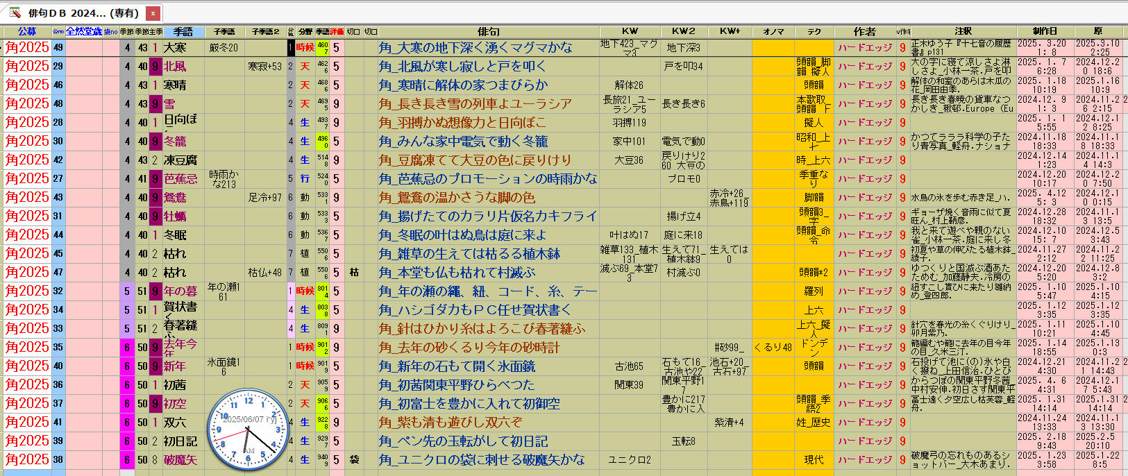
Task: Select the KW cell containing ユニクロ2
Action: tap(629, 460)
